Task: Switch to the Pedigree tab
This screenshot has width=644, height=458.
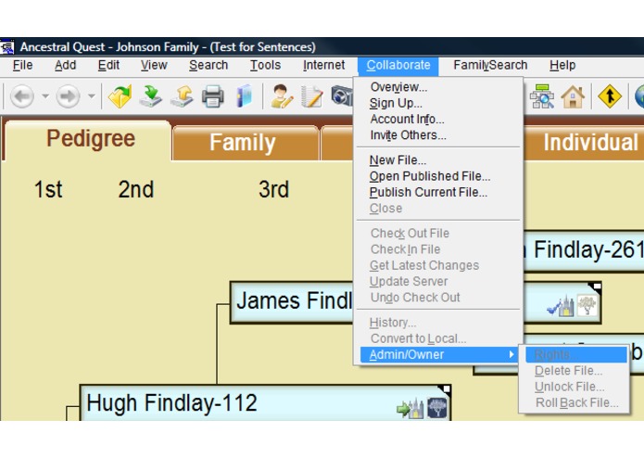Action: click(x=90, y=139)
